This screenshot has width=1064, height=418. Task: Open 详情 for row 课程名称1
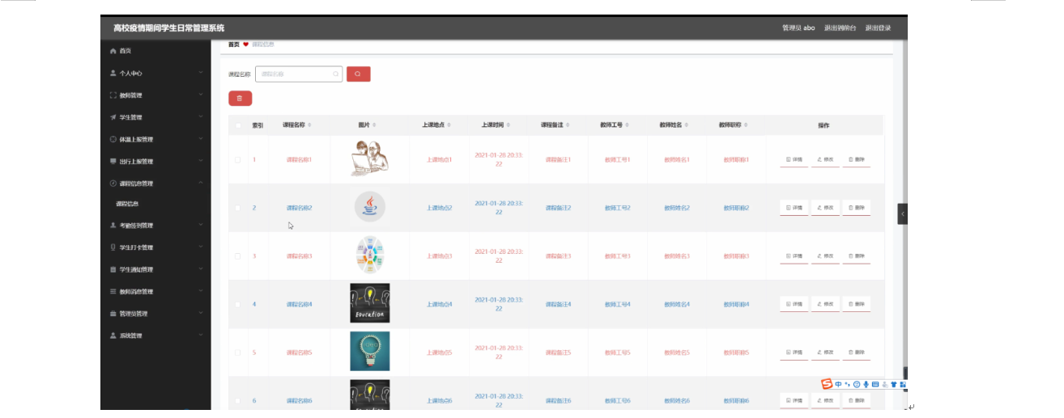pos(794,159)
